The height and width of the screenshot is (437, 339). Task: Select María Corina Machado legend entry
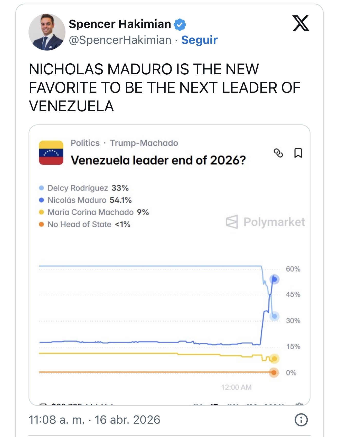(90, 212)
